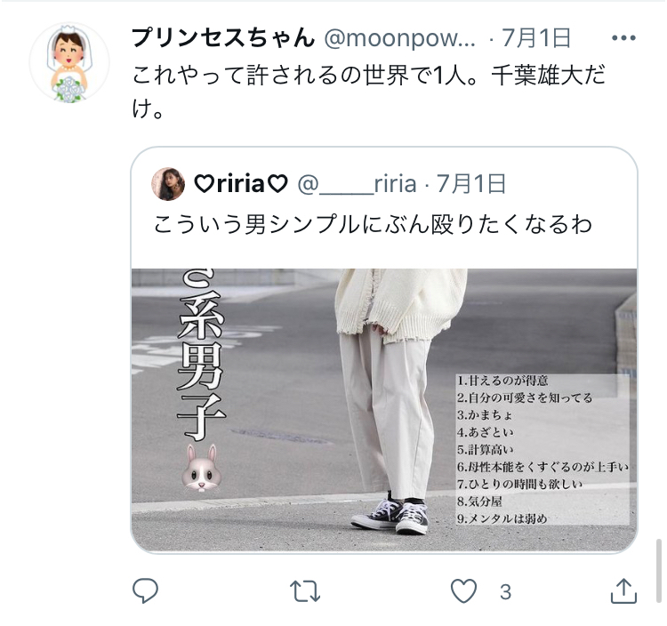Open the 7月1日 timestamp of main tweet
Image resolution: width=667 pixels, height=626 pixels.
click(x=536, y=38)
